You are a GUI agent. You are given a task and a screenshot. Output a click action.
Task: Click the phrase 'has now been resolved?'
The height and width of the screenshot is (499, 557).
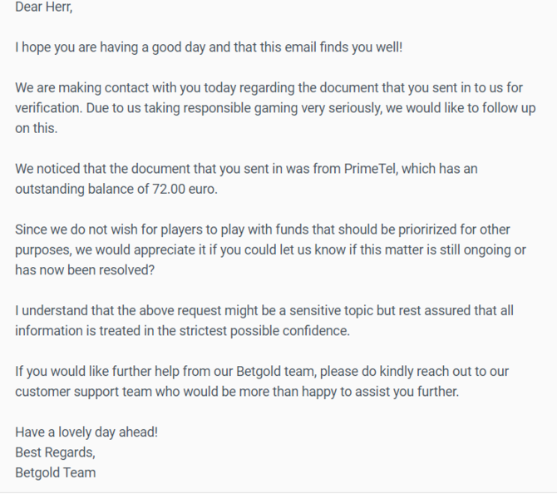coord(85,270)
